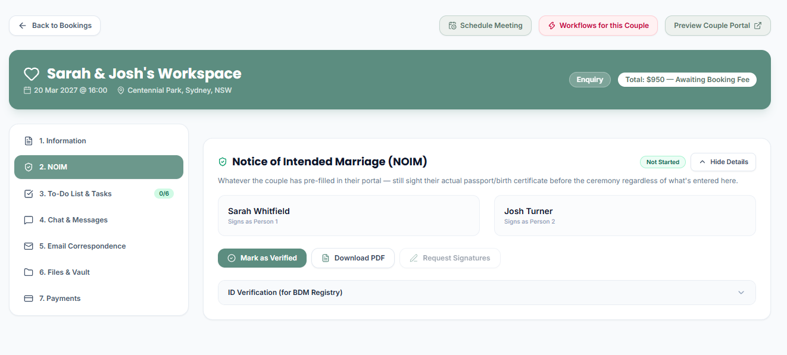The width and height of the screenshot is (787, 355).
Task: Select the Josh Turner person card
Action: point(625,216)
